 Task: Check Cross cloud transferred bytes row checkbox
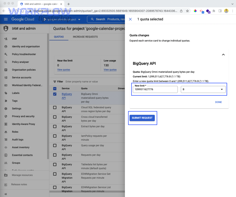tap(55, 117)
